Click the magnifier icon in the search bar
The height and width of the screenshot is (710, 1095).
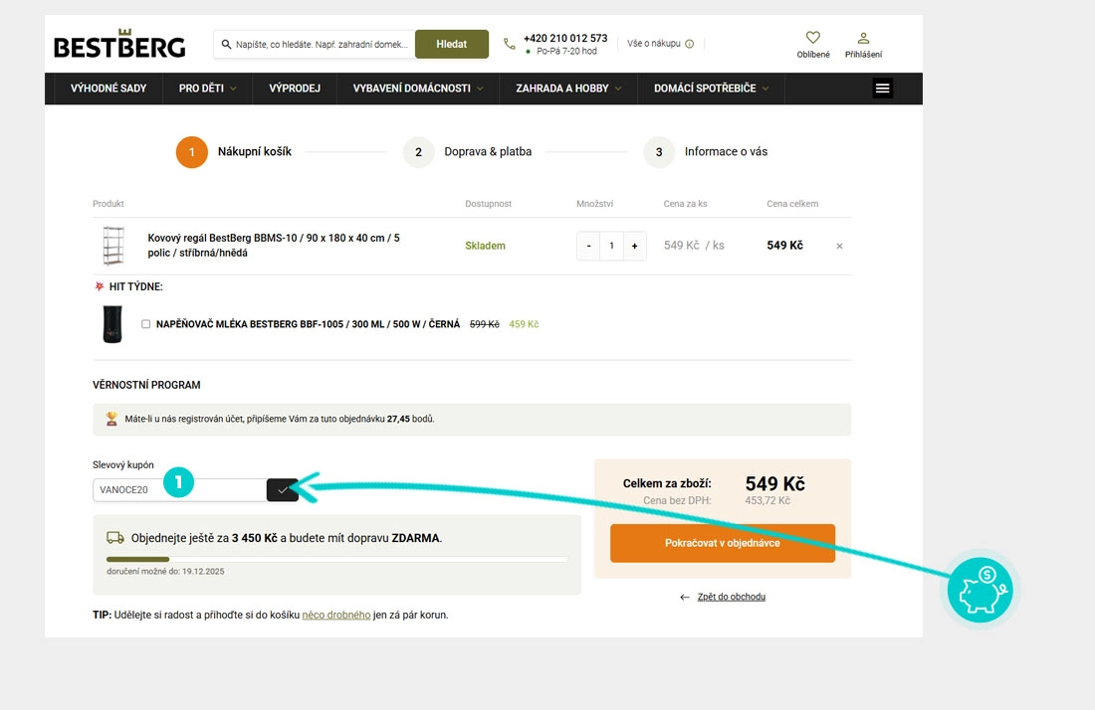(x=227, y=44)
